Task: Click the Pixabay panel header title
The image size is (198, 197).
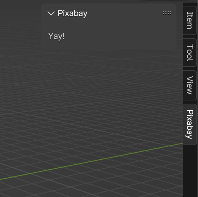Action: (73, 14)
